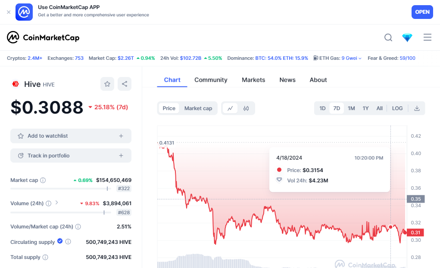The height and width of the screenshot is (268, 440).
Task: Open the CoinMarketCap app with OPEN button
Action: 422,12
